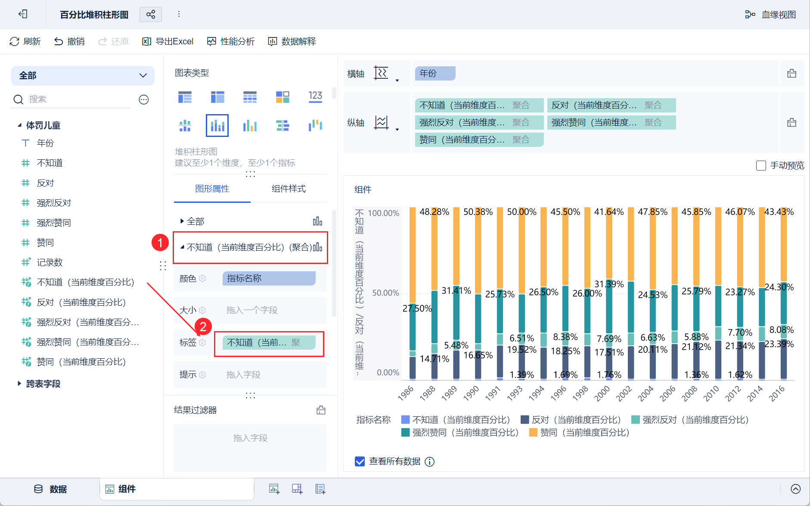The image size is (810, 506).
Task: Click chart shape icon in 不知道 section row
Action: point(317,247)
